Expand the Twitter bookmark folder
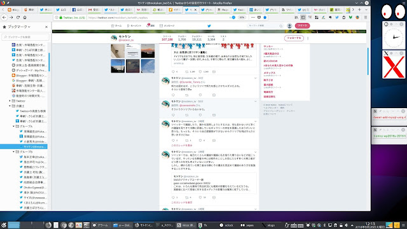The width and height of the screenshot is (407, 229). pos(10,101)
